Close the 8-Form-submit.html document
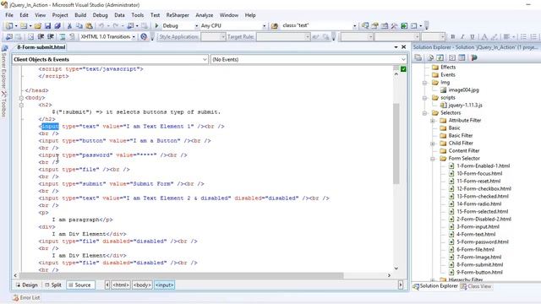The width and height of the screenshot is (541, 304). point(404,47)
